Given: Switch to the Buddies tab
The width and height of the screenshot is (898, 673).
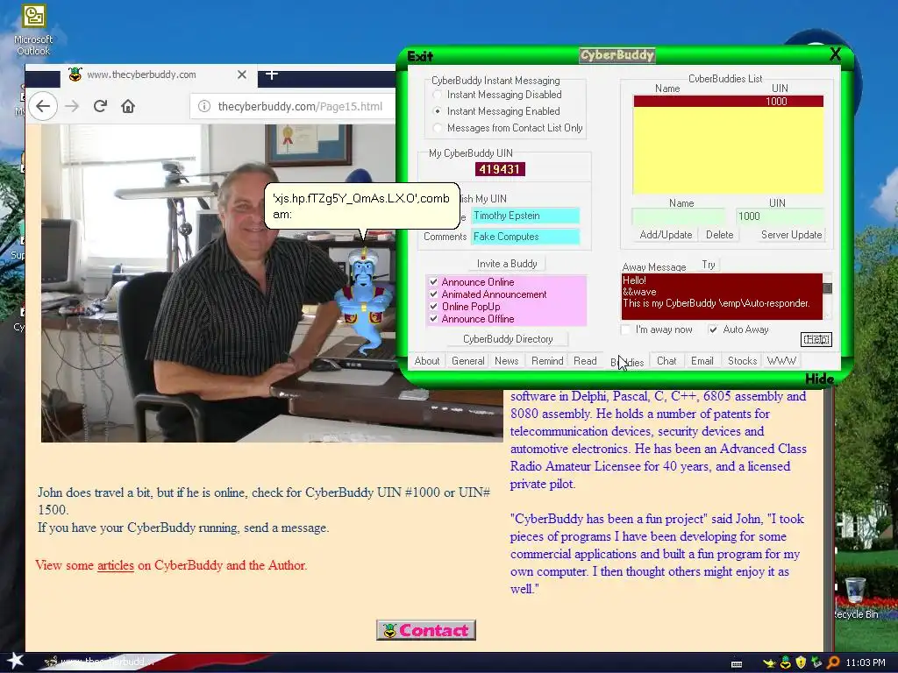Looking at the screenshot, I should point(627,362).
